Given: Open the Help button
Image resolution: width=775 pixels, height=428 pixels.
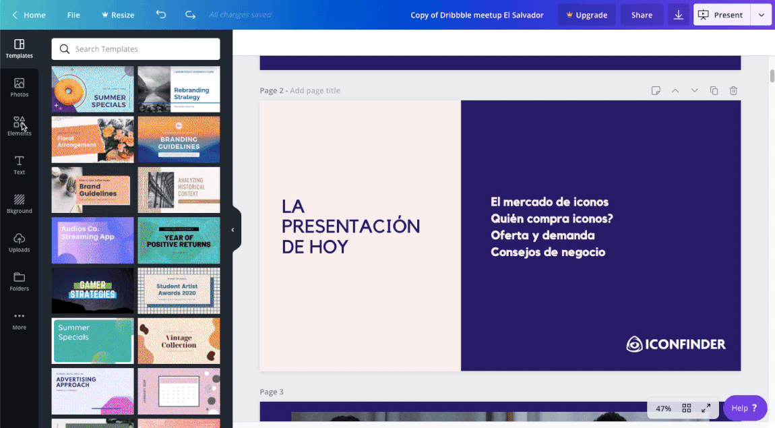Looking at the screenshot, I should coord(745,408).
